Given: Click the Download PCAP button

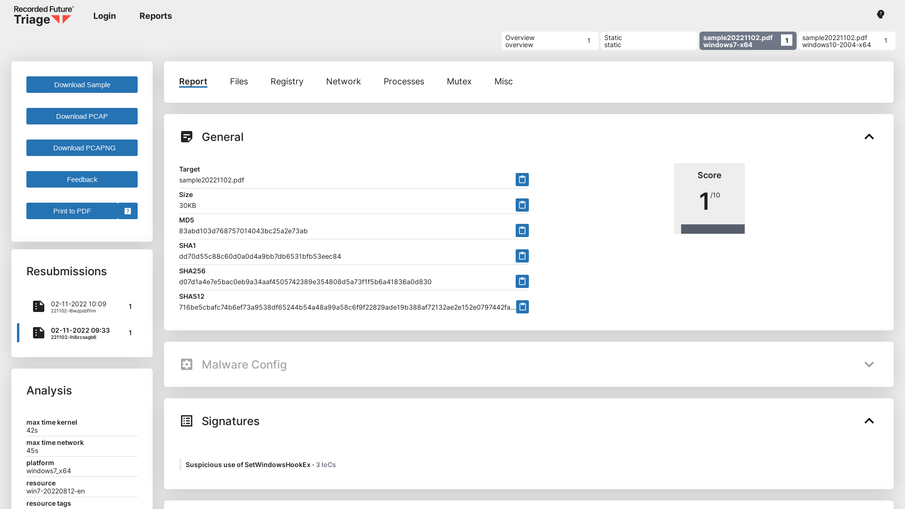Looking at the screenshot, I should click(82, 116).
